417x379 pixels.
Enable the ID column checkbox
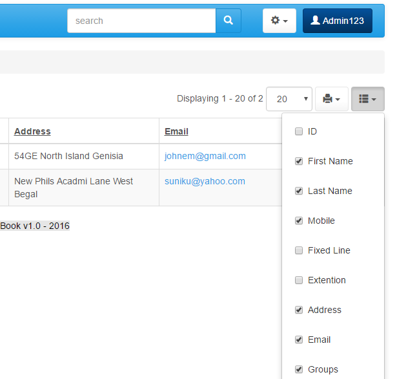(x=299, y=131)
